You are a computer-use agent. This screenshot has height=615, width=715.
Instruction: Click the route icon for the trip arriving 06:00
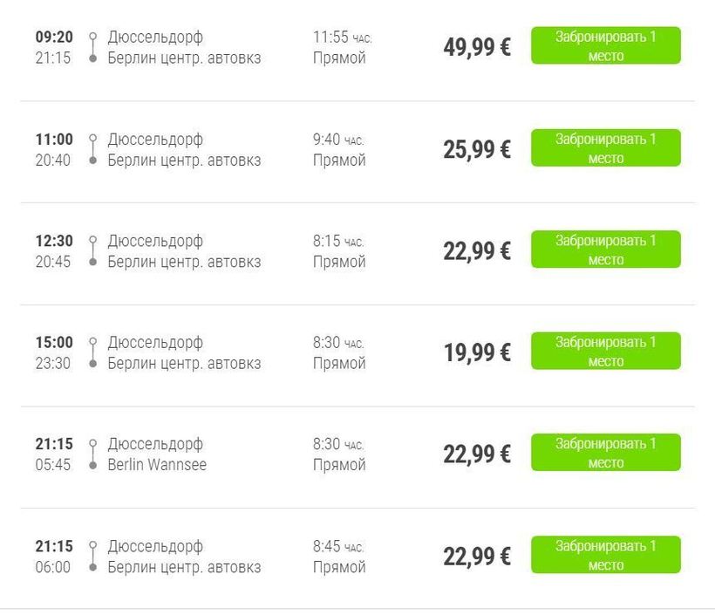[x=92, y=557]
